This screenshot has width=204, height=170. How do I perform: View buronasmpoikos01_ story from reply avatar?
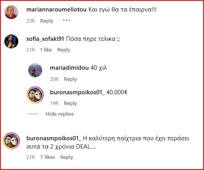pyautogui.click(x=35, y=95)
